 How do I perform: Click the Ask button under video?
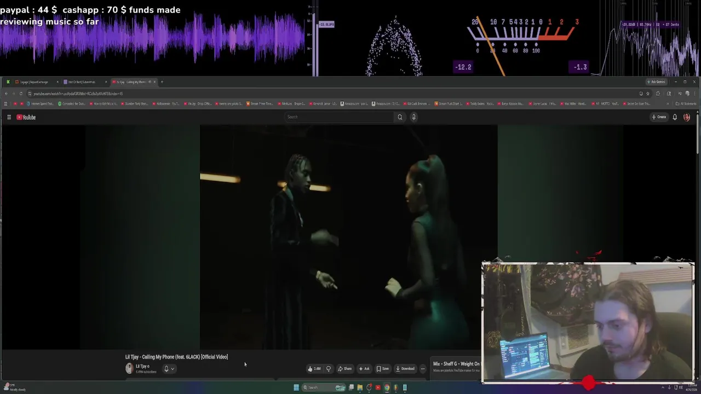tap(364, 369)
